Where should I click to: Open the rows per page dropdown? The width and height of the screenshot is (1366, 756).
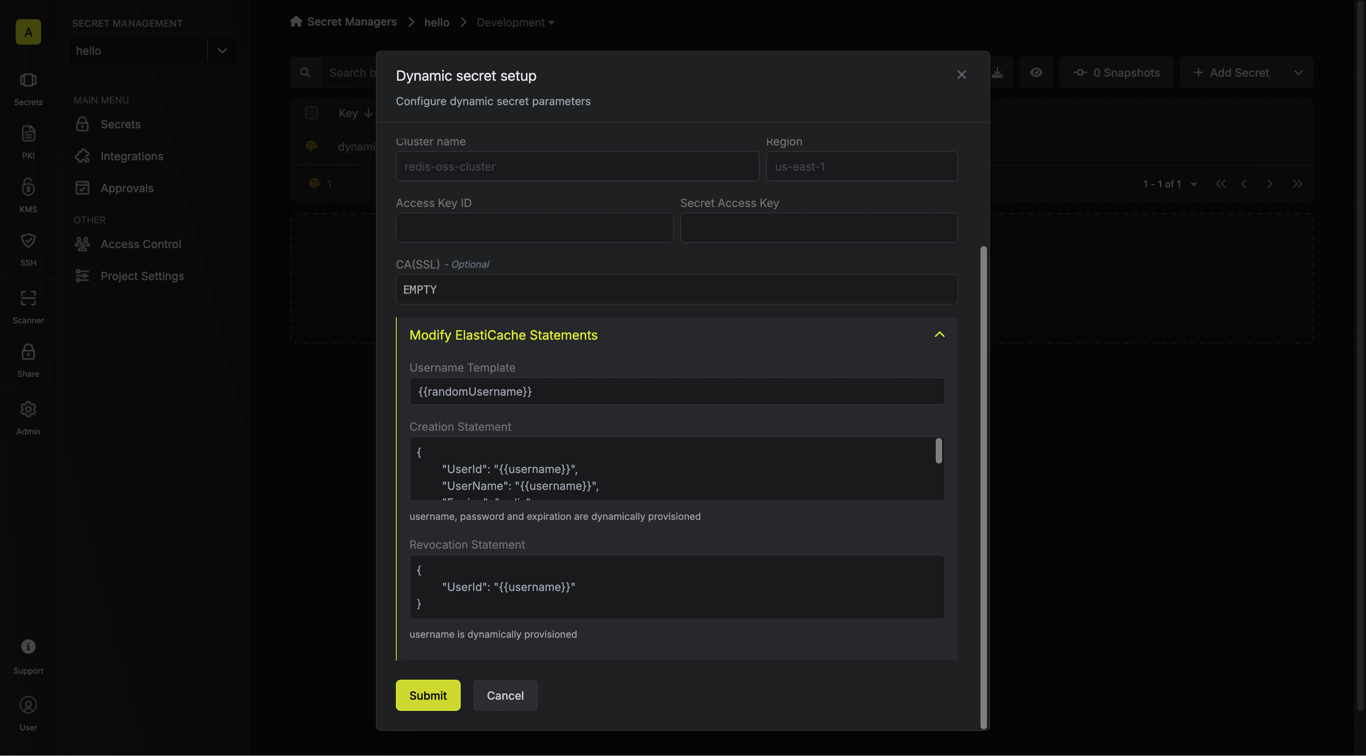pyautogui.click(x=1193, y=184)
